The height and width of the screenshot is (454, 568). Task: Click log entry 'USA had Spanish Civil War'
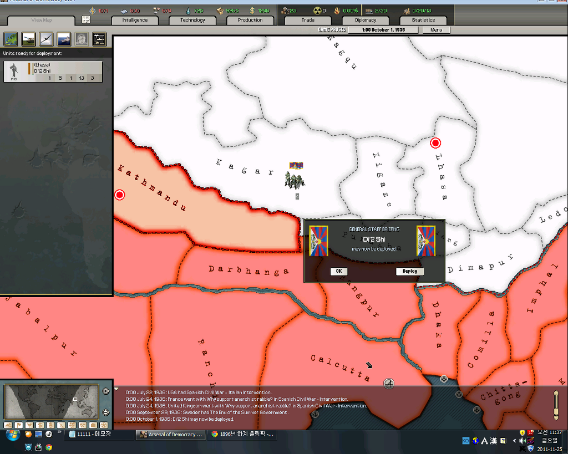(x=199, y=392)
